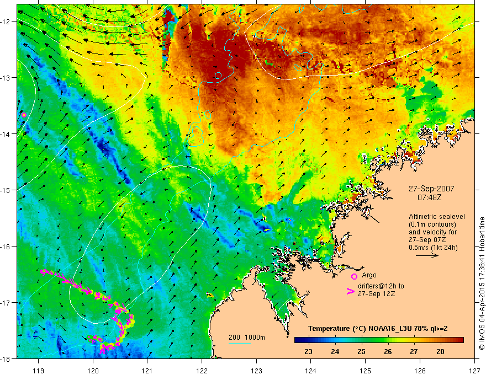The height and width of the screenshot is (375, 486).
Task: Click the color bar label '28'
Action: [440, 352]
